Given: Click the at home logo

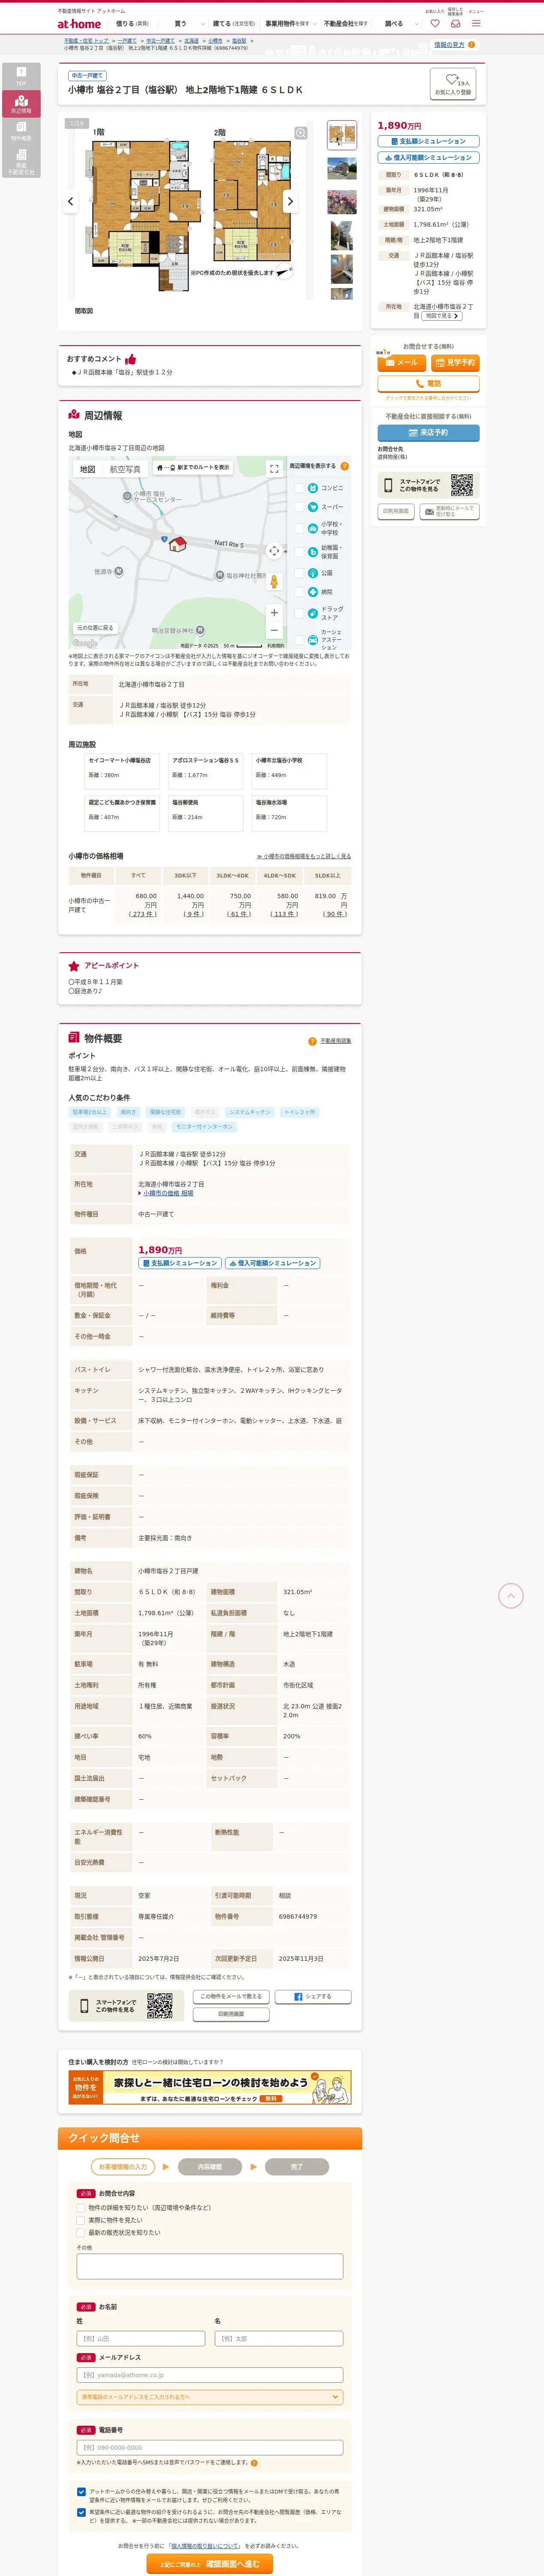Looking at the screenshot, I should pyautogui.click(x=79, y=23).
